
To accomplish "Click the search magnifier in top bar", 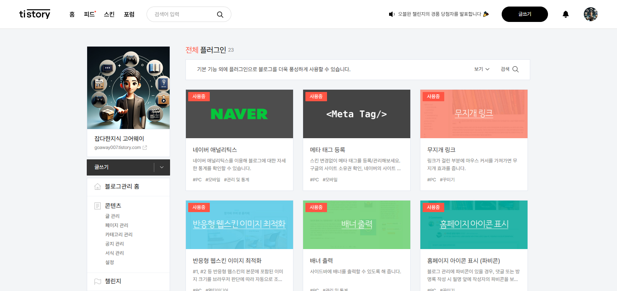I will (220, 15).
